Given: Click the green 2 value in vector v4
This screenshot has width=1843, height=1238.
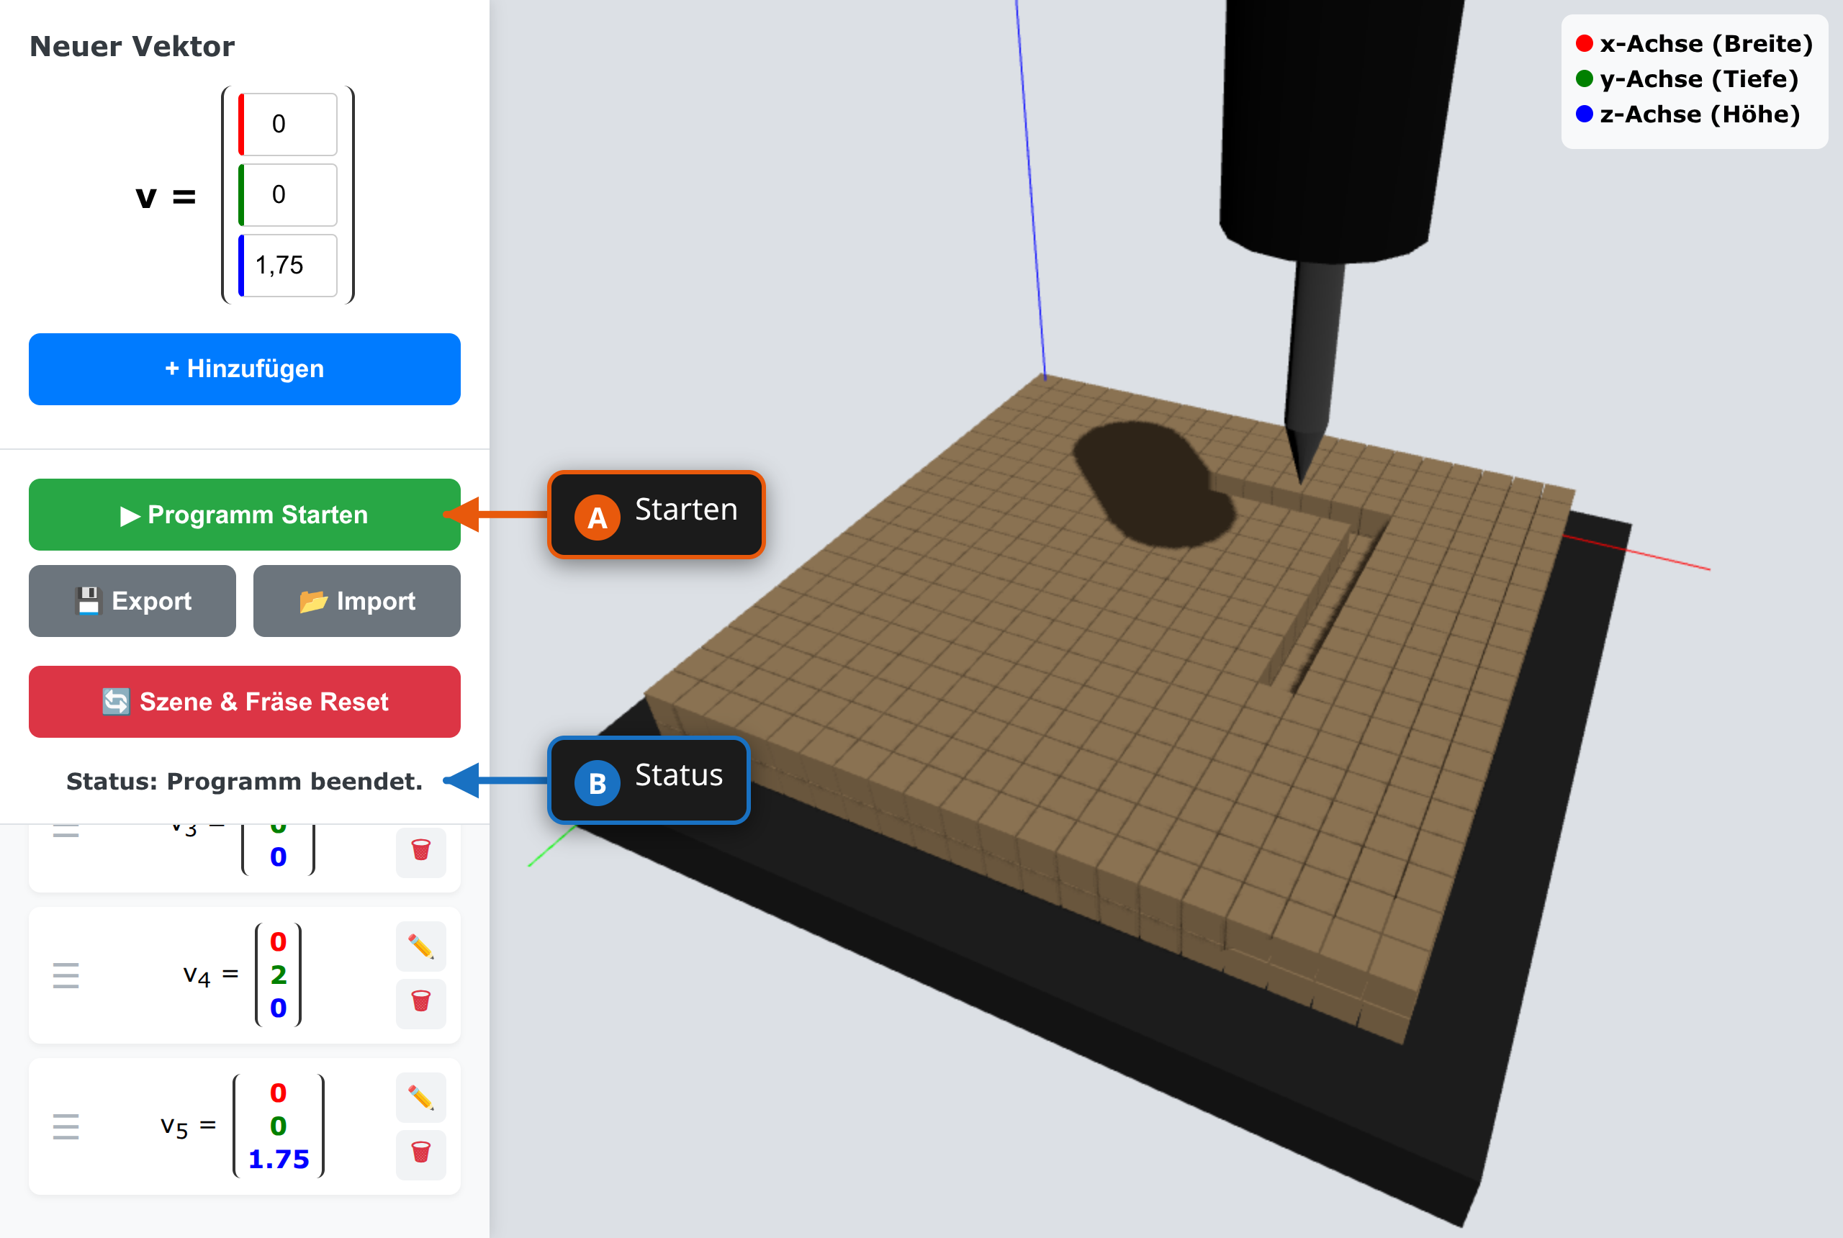Looking at the screenshot, I should tap(279, 975).
